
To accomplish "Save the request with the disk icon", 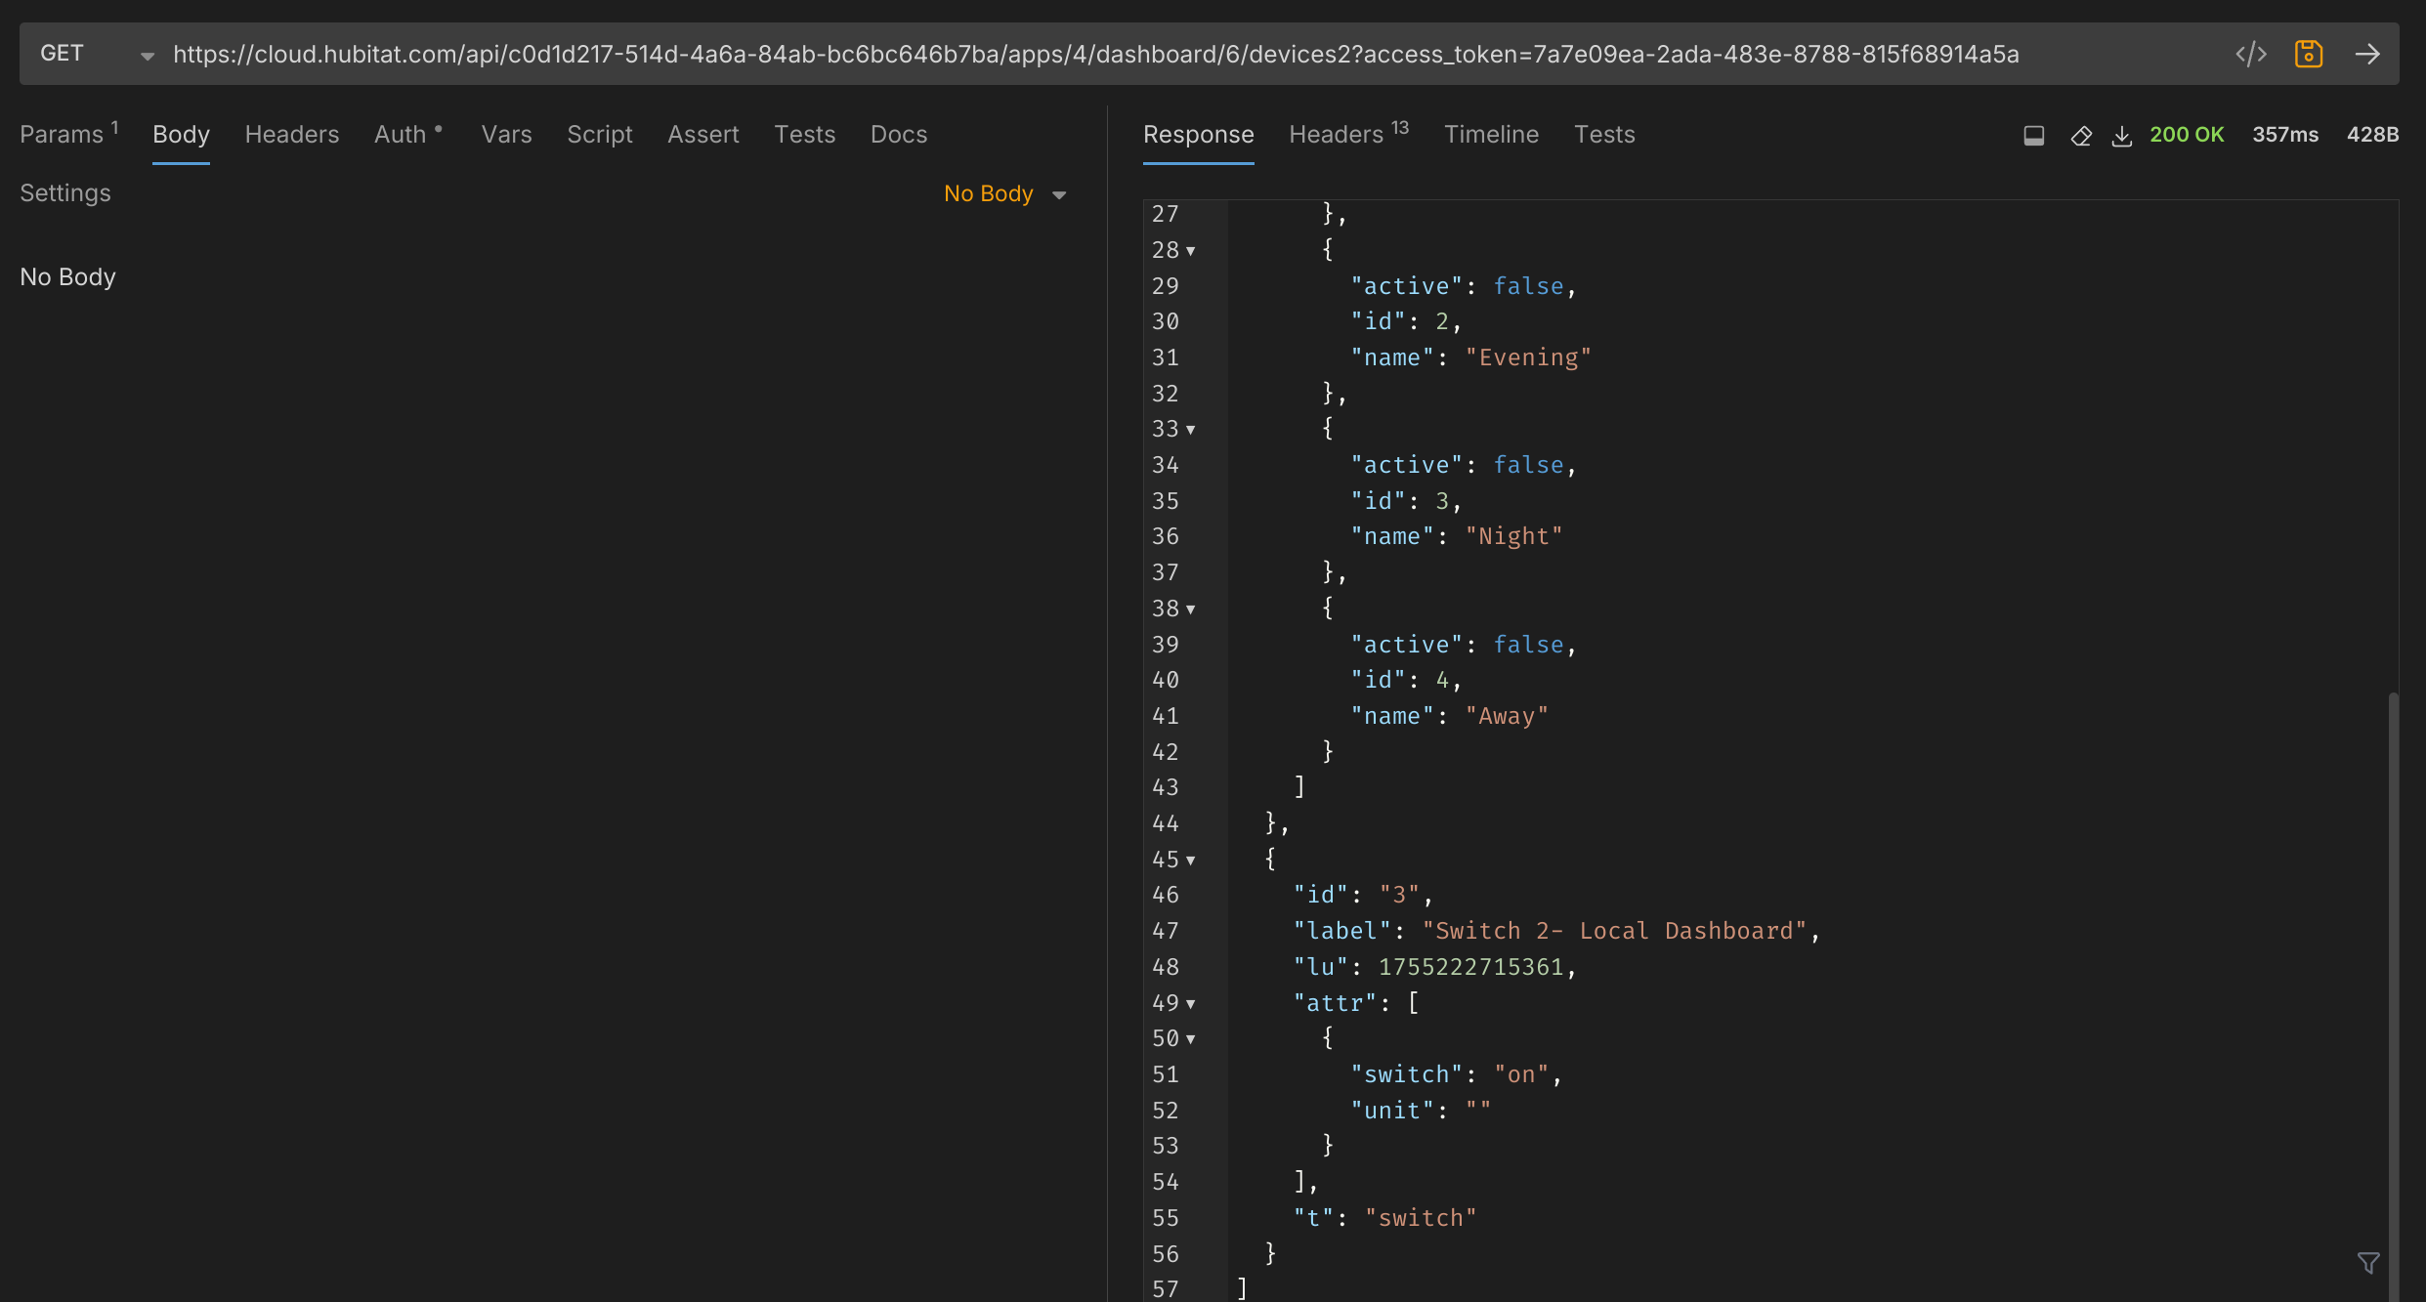I will coord(2308,54).
